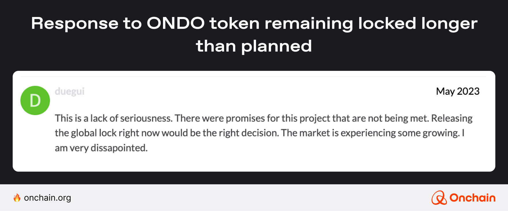Click 'This is a lack of seriousness' sentence
The height and width of the screenshot is (211, 508).
pos(113,118)
